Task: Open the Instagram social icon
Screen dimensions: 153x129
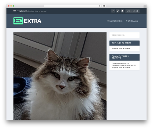Action: [122, 11]
